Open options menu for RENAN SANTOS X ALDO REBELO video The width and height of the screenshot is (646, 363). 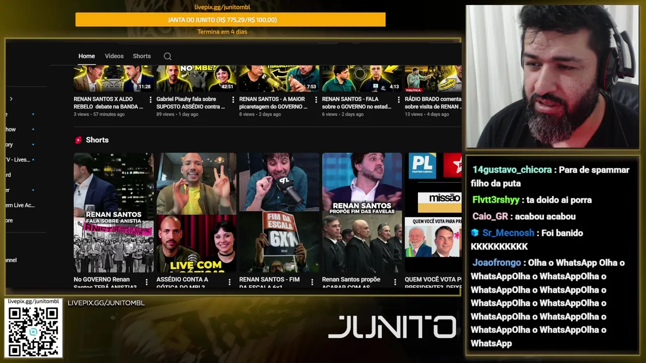(x=150, y=100)
